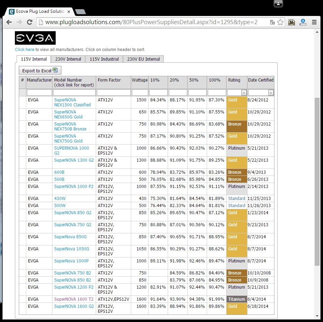Click the blue 'a' extension icon
The height and width of the screenshot is (322, 323).
coord(303,22)
